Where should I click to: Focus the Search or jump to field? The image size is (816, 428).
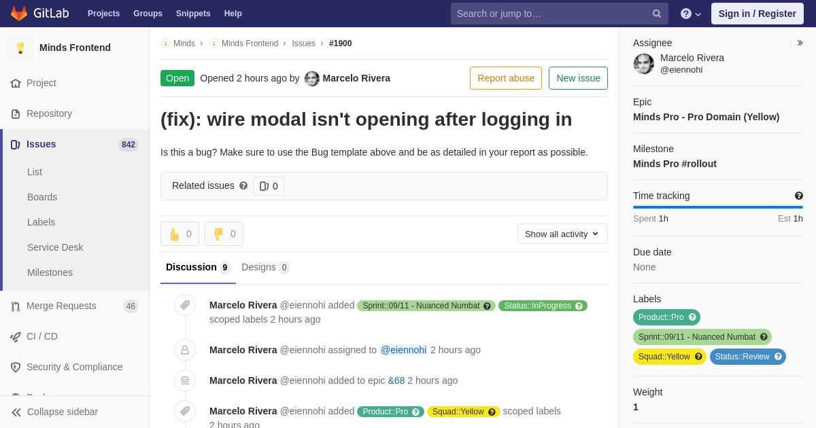559,14
